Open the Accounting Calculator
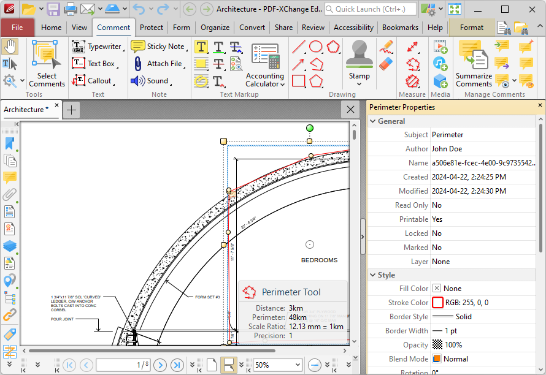This screenshot has height=375, width=546. pos(265,66)
